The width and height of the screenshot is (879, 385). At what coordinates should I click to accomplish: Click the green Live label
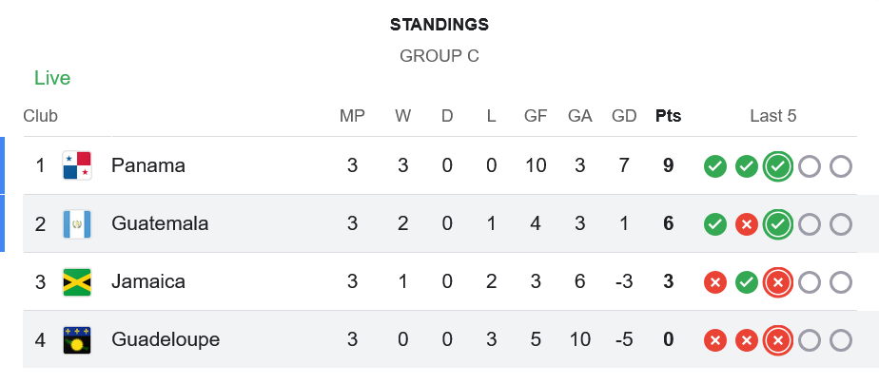click(52, 78)
